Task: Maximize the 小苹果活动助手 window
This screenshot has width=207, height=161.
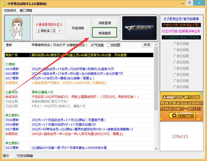Action: click(190, 3)
